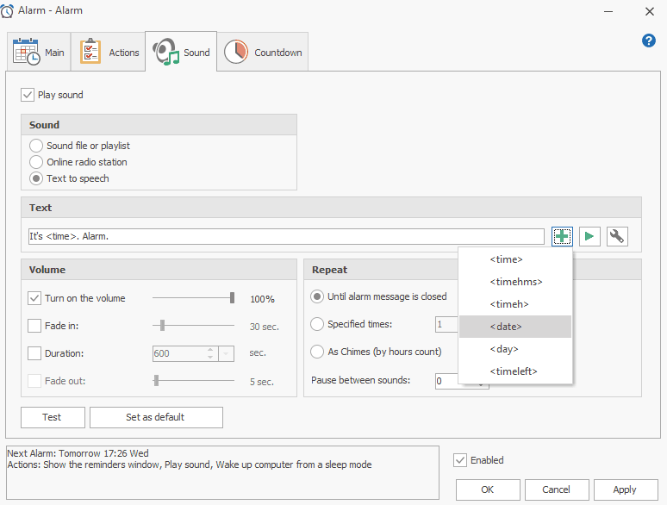Select the Online radio station option
The image size is (667, 505).
[x=36, y=162]
